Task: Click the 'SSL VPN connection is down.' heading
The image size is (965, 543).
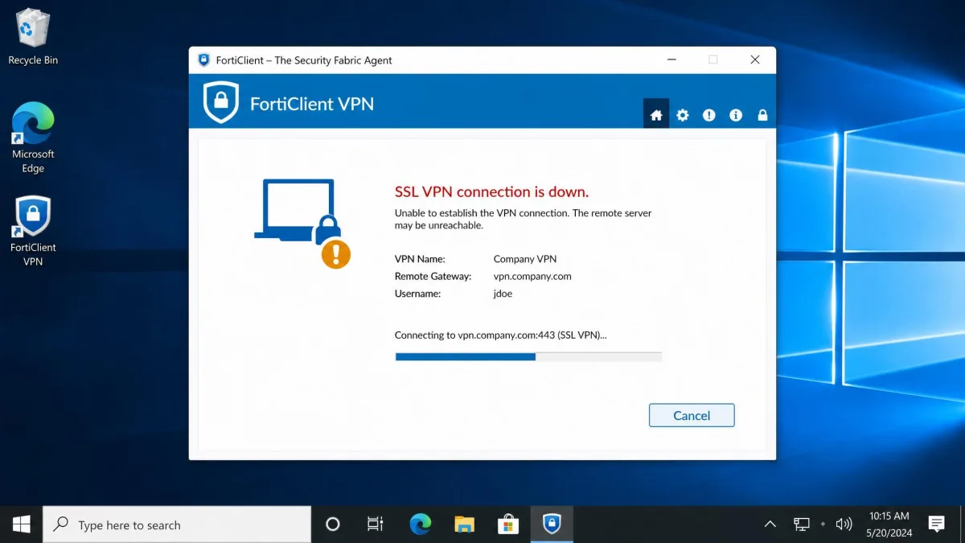Action: point(491,191)
